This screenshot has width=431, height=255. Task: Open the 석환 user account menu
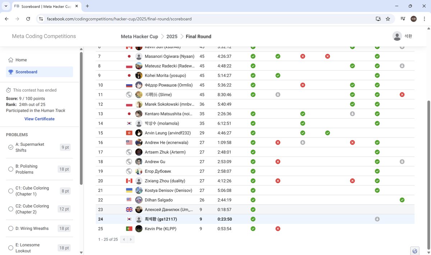point(402,36)
